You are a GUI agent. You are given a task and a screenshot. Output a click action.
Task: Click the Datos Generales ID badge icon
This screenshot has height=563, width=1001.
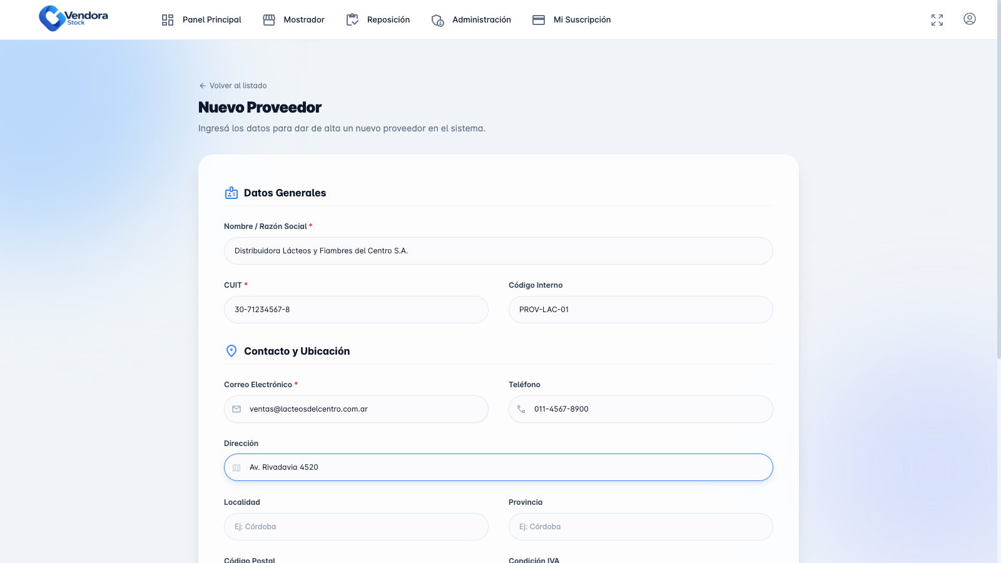(x=231, y=193)
